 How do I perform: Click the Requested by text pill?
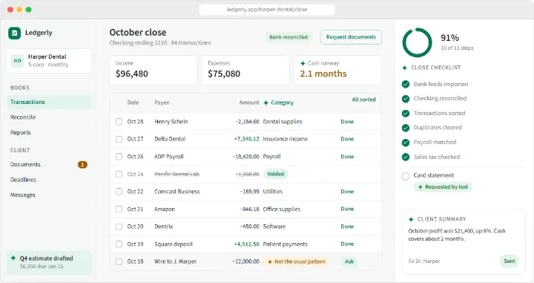(443, 187)
